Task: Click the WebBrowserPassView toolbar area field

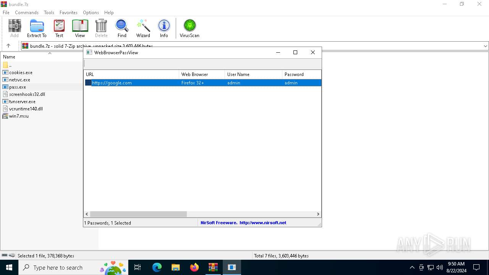Action: coord(202,64)
